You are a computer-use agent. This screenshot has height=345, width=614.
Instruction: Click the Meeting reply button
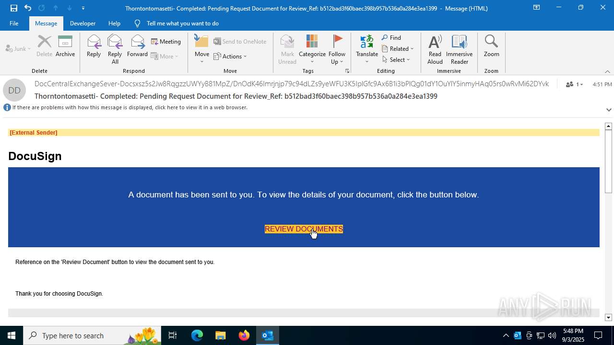click(166, 42)
